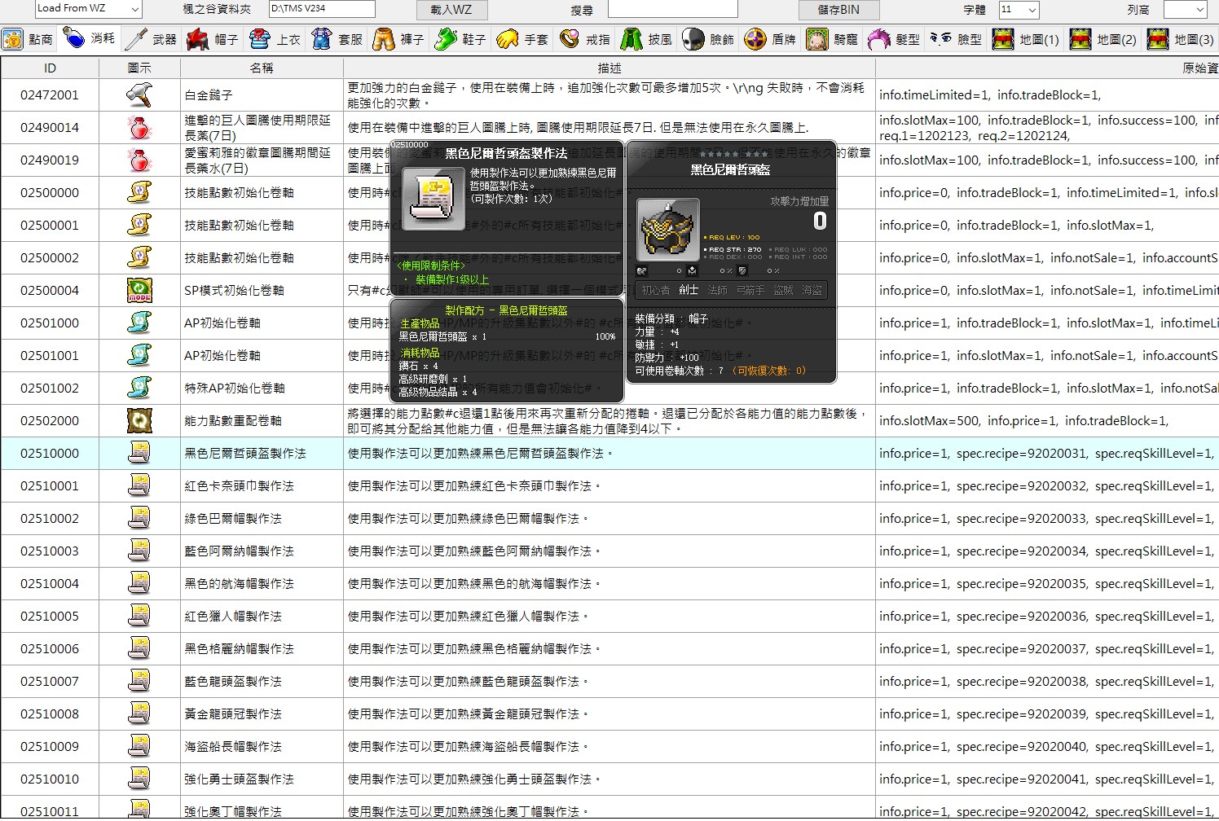Click the 能力點數重配卷軸 icon
The image size is (1219, 821).
pos(139,421)
